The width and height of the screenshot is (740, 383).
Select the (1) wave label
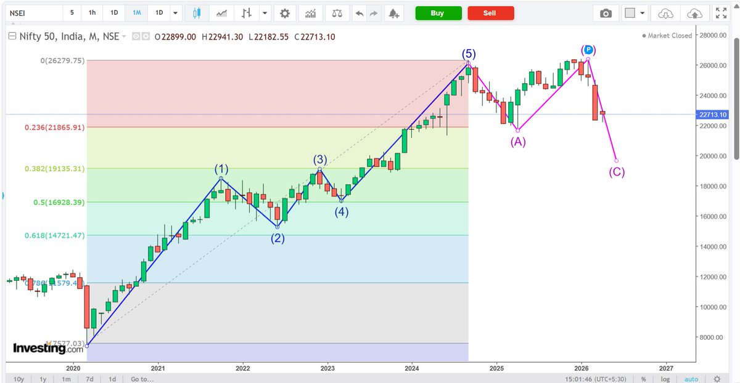[221, 169]
